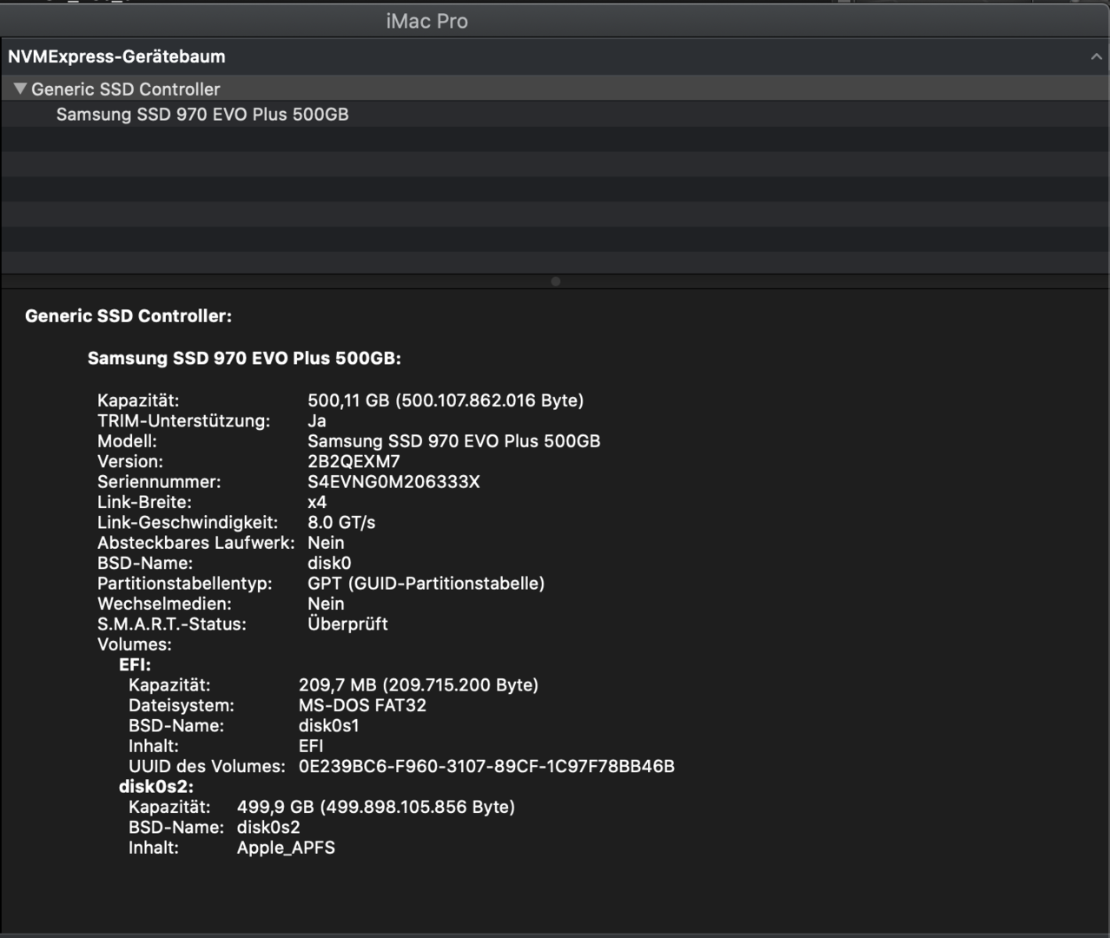Click the firmware version value 2B2QEXM7
Image resolution: width=1110 pixels, height=938 pixels.
353,462
